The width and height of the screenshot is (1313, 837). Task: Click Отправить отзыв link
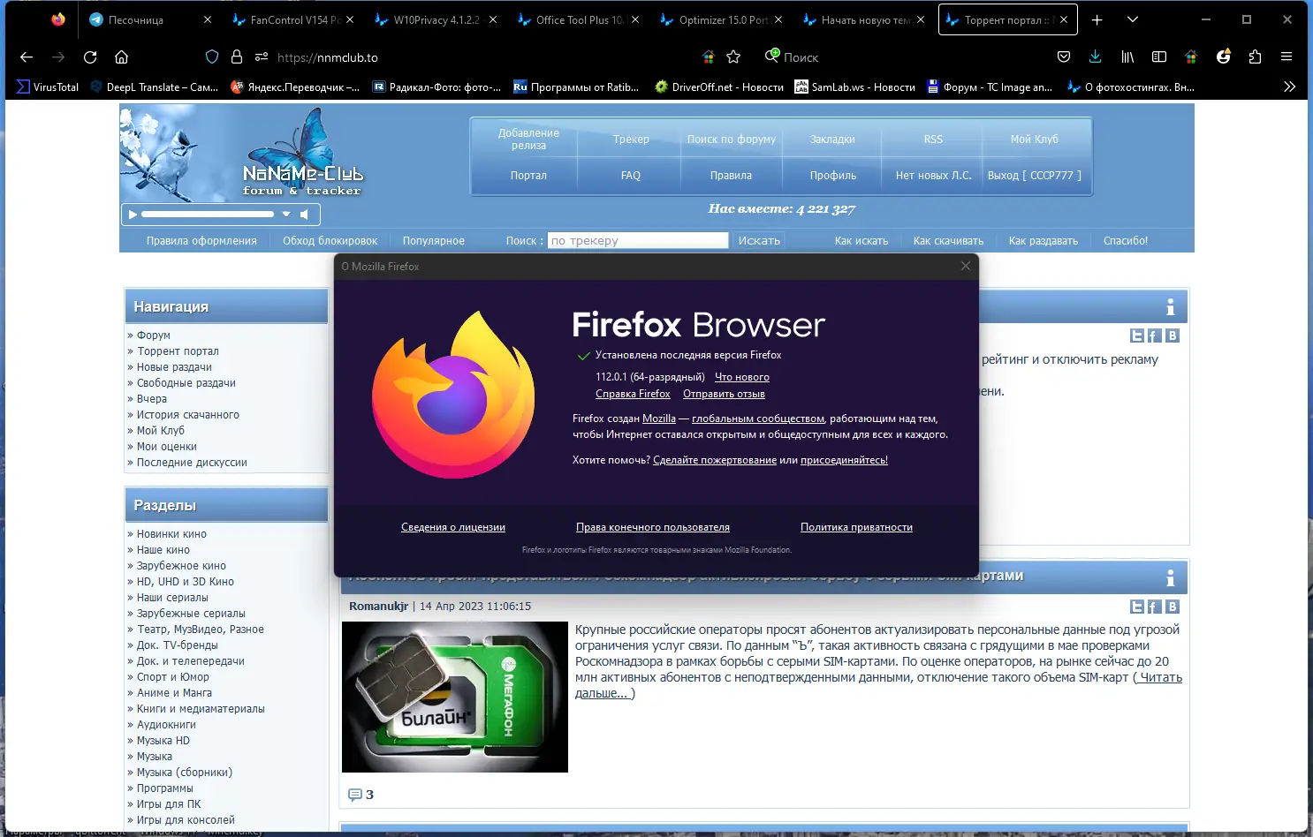pyautogui.click(x=724, y=394)
